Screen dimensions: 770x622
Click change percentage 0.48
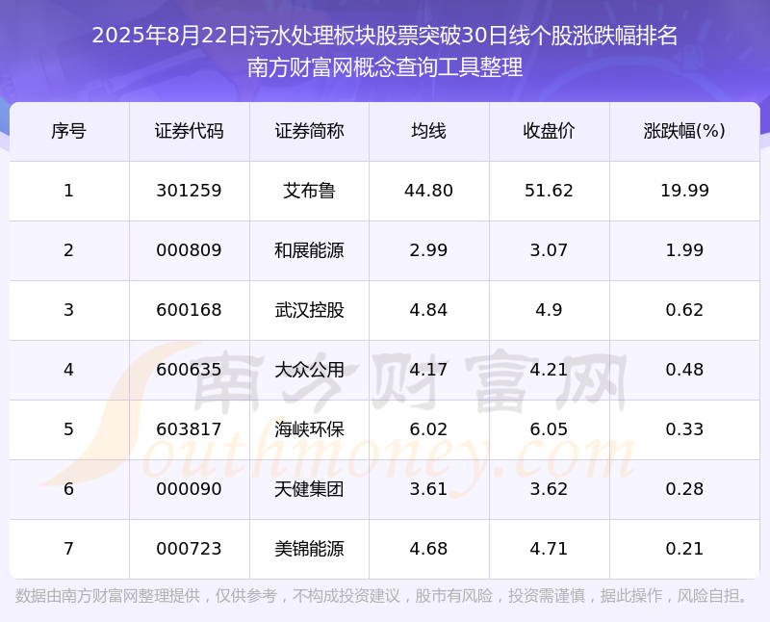pos(684,370)
